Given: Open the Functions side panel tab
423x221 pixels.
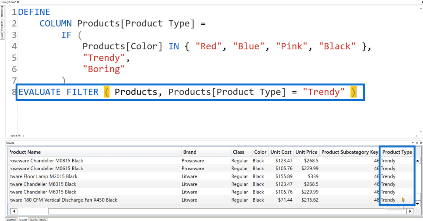Looking at the screenshot, I should coord(2,25).
